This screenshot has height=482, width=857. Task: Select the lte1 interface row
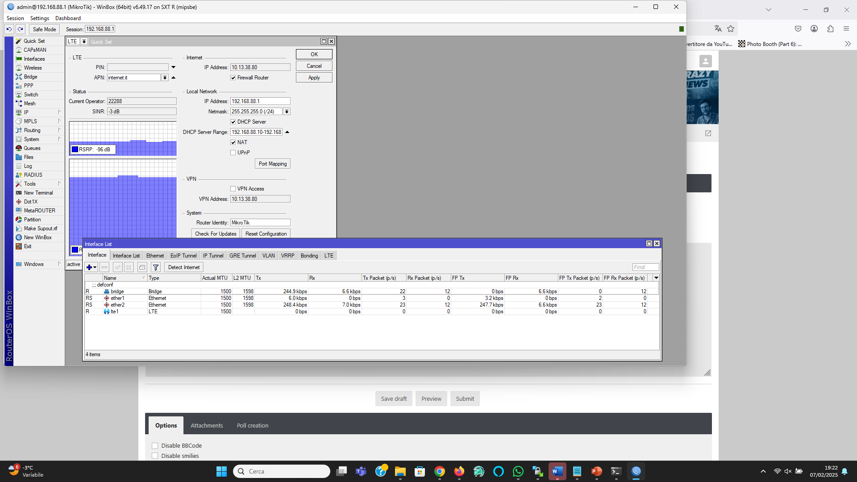pos(372,312)
